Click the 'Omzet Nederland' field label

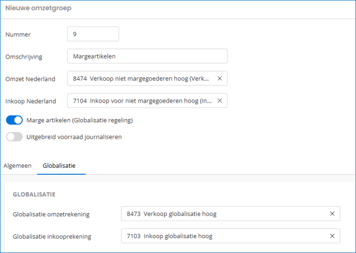point(30,79)
